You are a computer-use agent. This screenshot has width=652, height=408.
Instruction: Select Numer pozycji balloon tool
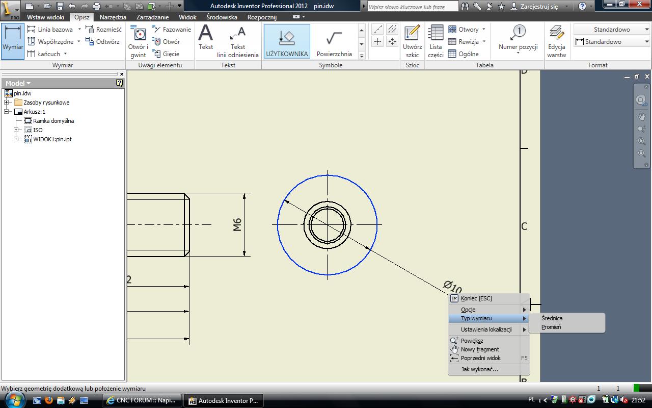pyautogui.click(x=518, y=39)
